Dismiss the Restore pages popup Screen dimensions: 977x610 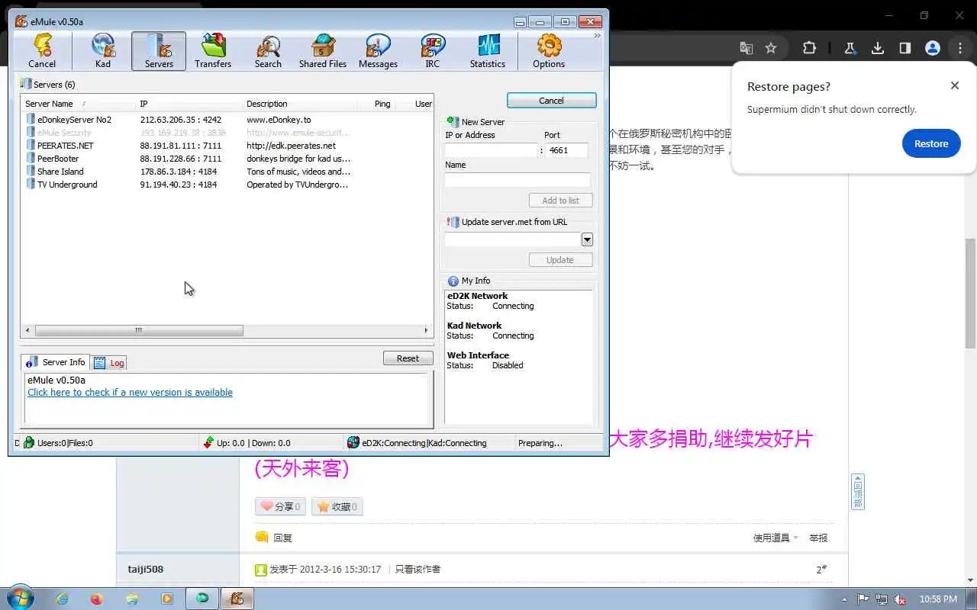tap(954, 85)
